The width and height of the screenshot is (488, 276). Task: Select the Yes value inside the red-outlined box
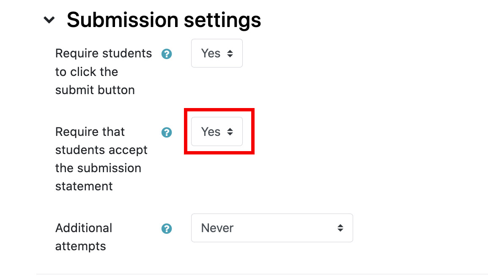[211, 132]
